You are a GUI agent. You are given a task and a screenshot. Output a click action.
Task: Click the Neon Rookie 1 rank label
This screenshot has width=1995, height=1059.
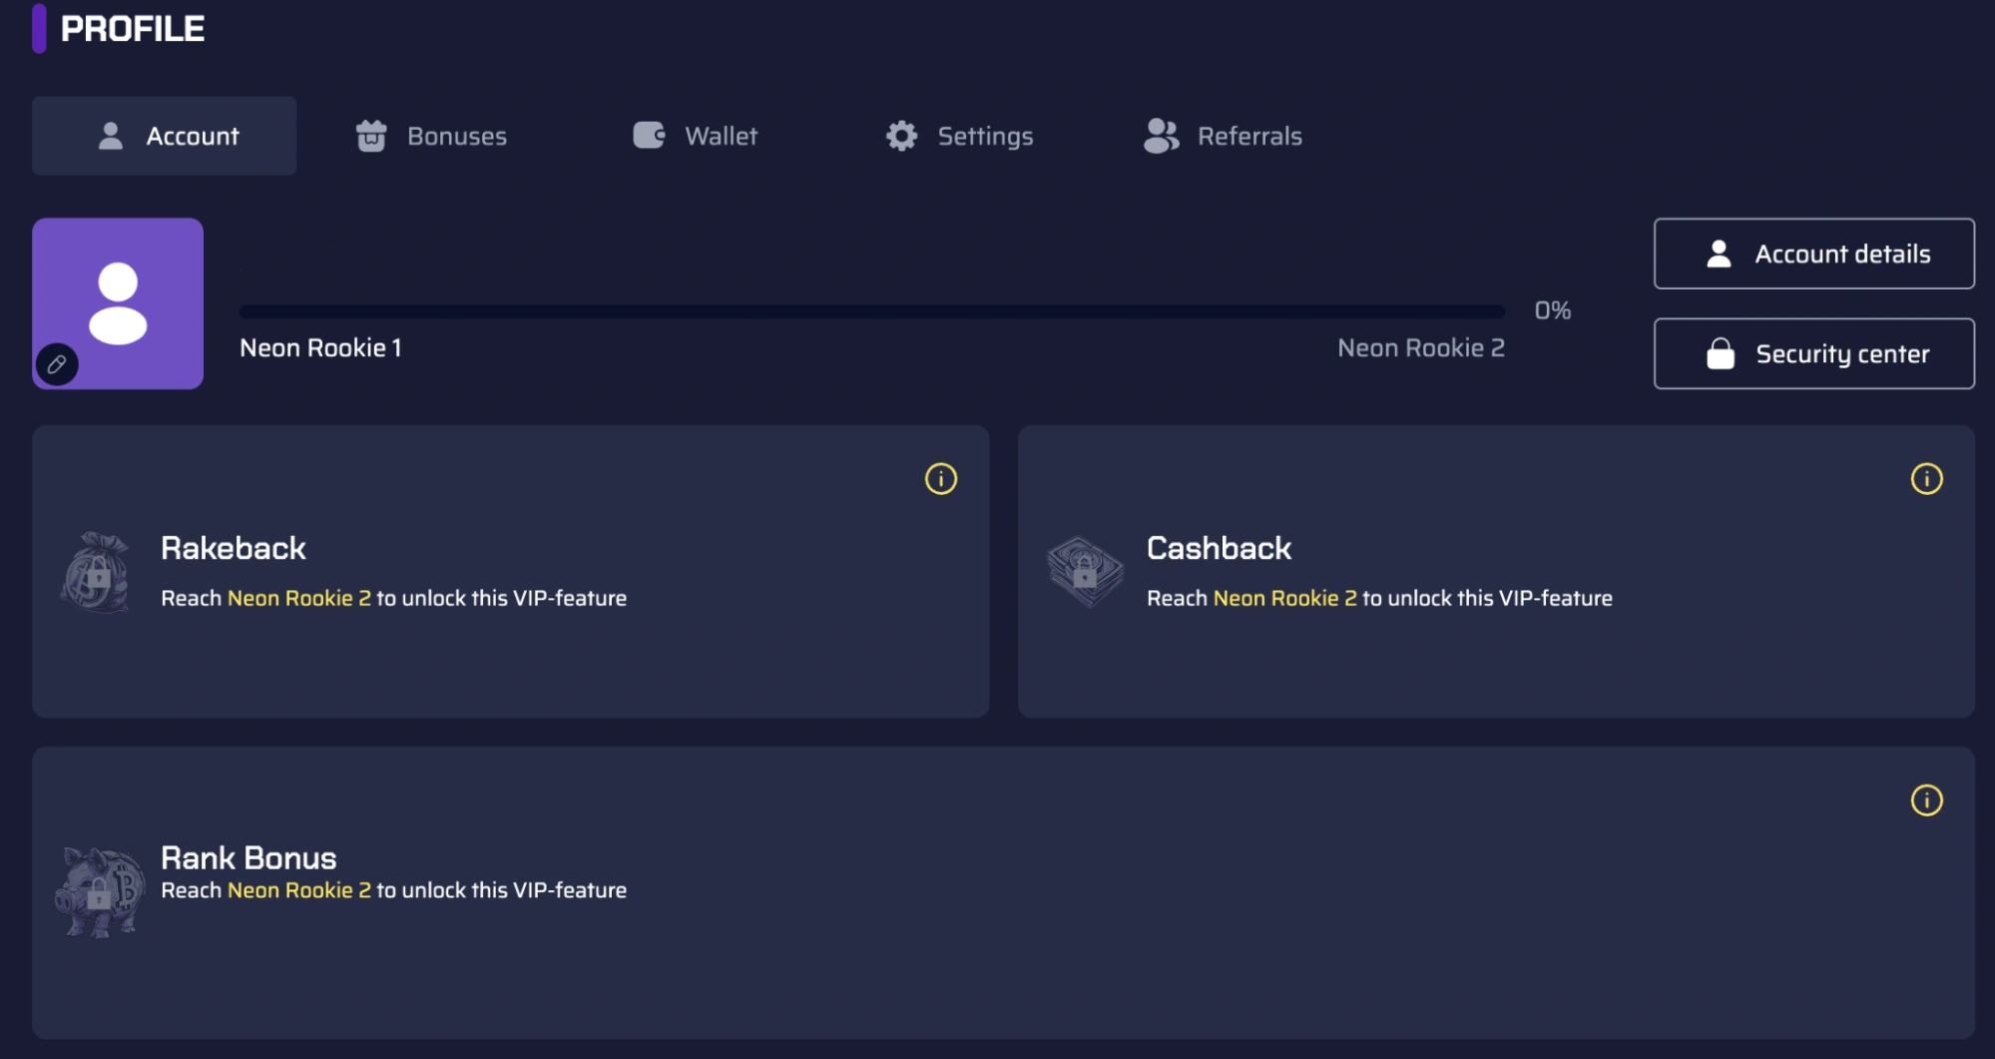(x=320, y=348)
